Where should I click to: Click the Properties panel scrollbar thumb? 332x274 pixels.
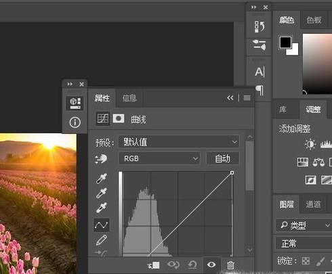pyautogui.click(x=249, y=166)
